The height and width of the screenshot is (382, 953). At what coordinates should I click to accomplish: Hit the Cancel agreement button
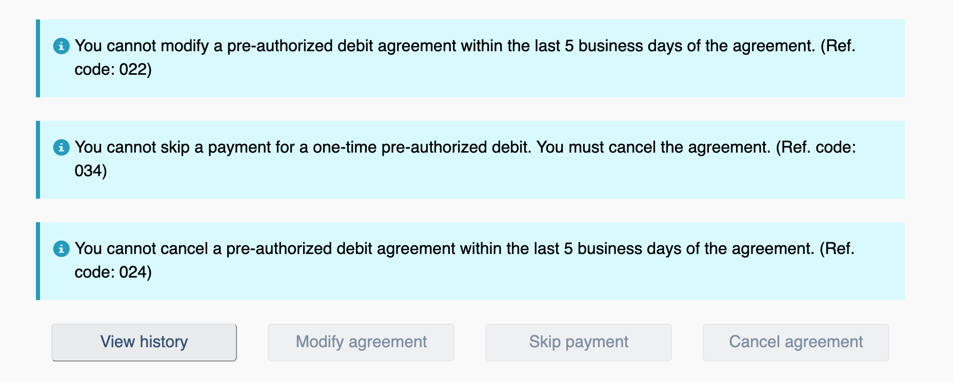796,342
